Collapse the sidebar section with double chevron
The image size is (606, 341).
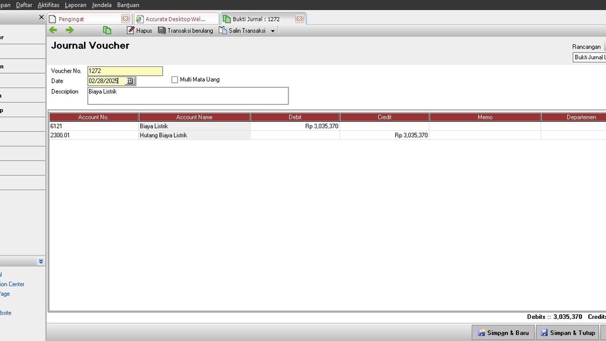click(x=40, y=261)
